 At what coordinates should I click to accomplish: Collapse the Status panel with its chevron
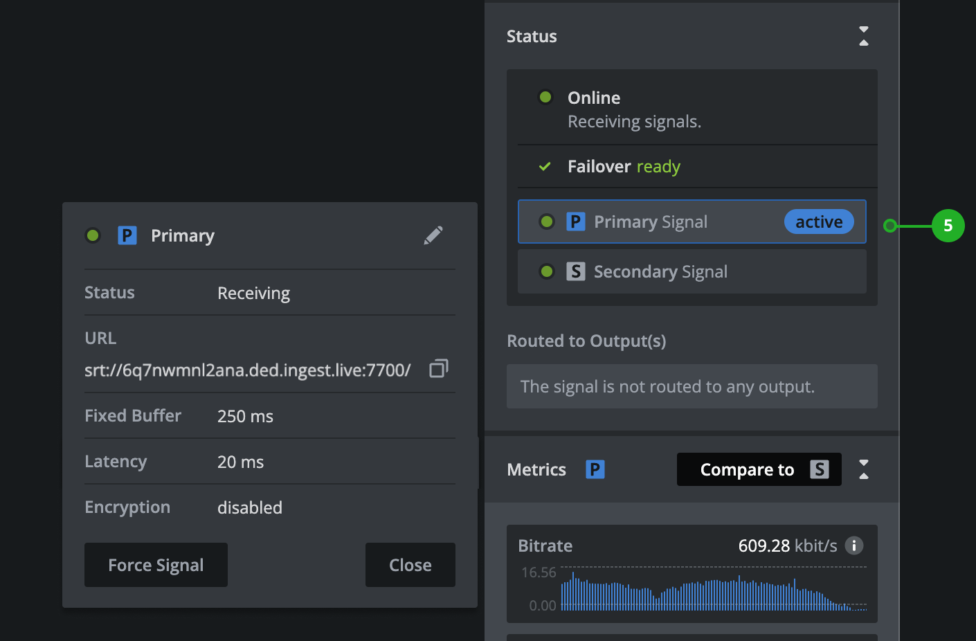[x=863, y=36]
